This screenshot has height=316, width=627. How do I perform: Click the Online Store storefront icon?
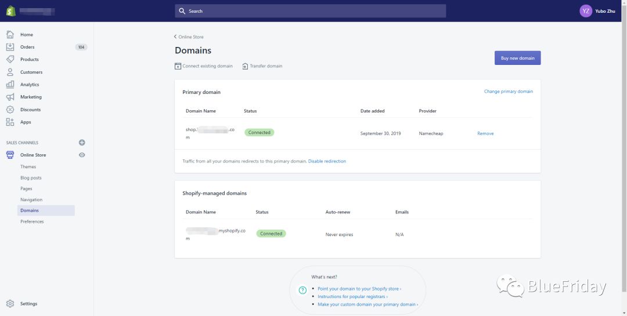tap(10, 155)
